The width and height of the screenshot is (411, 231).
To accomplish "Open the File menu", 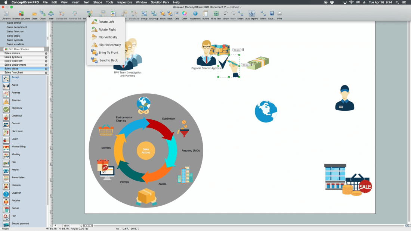I will click(x=45, y=2).
